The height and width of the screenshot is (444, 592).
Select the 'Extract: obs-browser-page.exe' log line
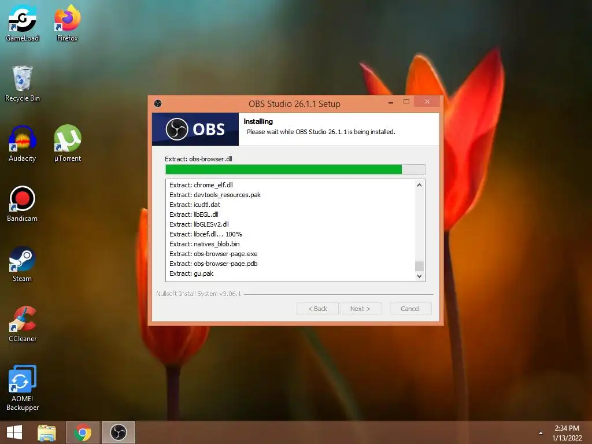point(213,254)
